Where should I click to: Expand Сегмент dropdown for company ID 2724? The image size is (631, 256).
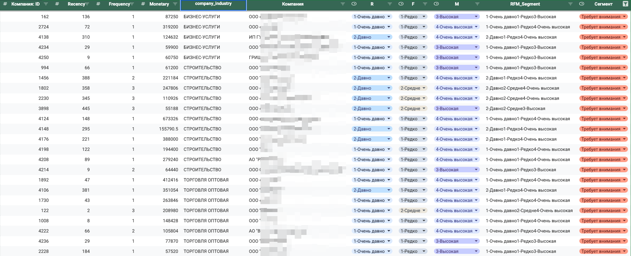624,27
